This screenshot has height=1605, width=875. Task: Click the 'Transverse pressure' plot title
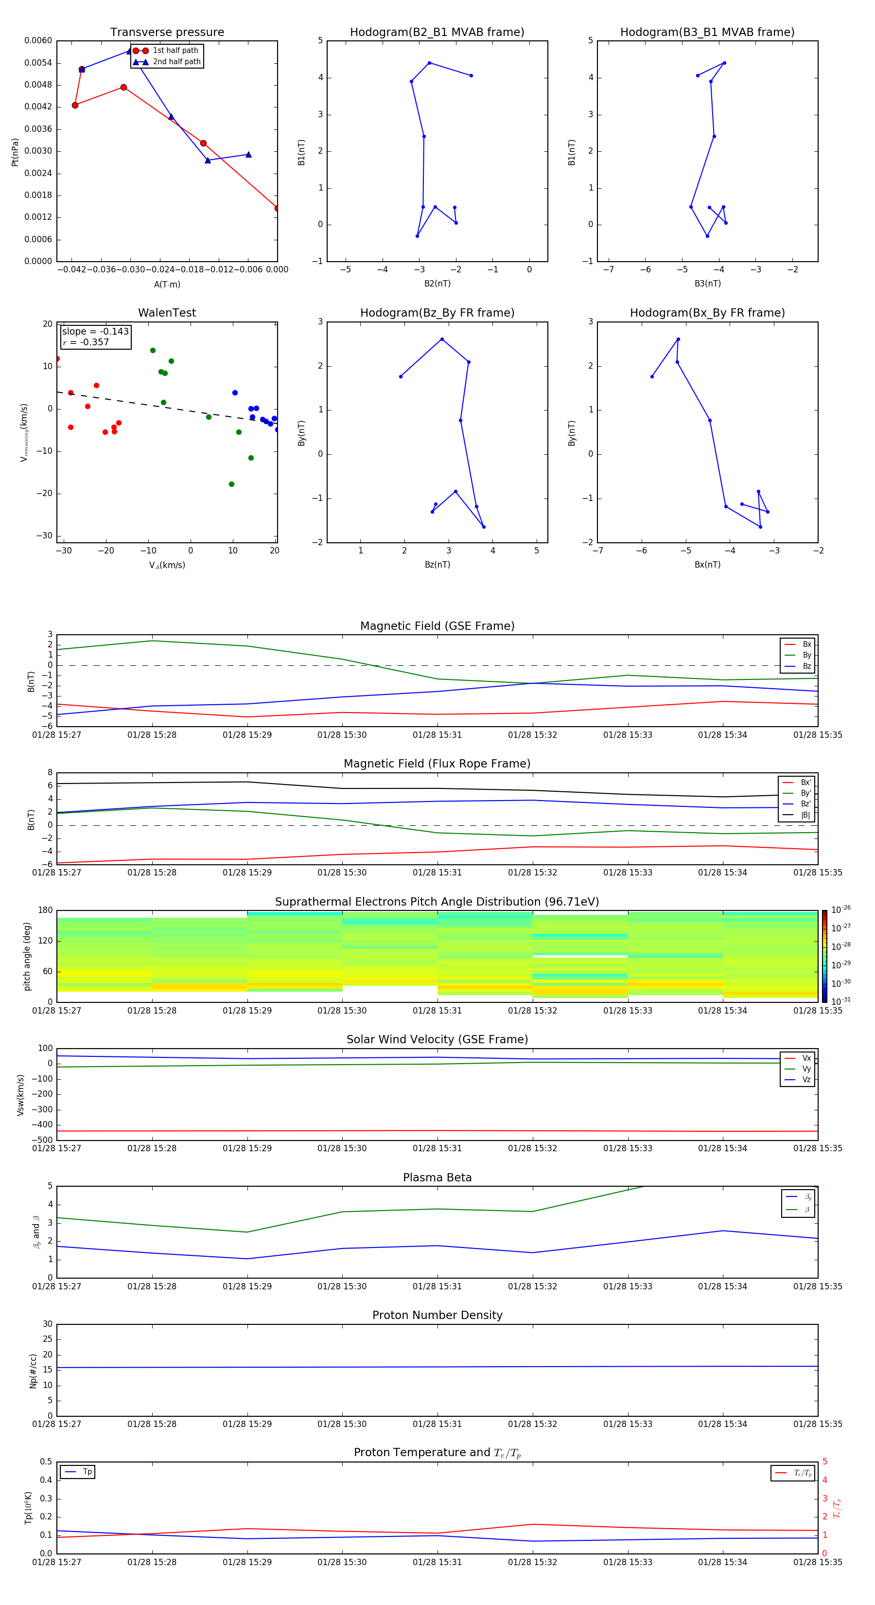click(167, 33)
